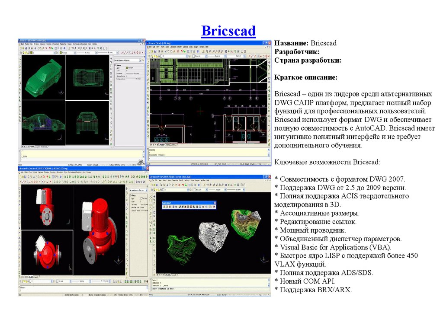Click the red Delete icon in floor-plan window toolbar
Viewport: 443px width, 332px height.
(x=178, y=51)
